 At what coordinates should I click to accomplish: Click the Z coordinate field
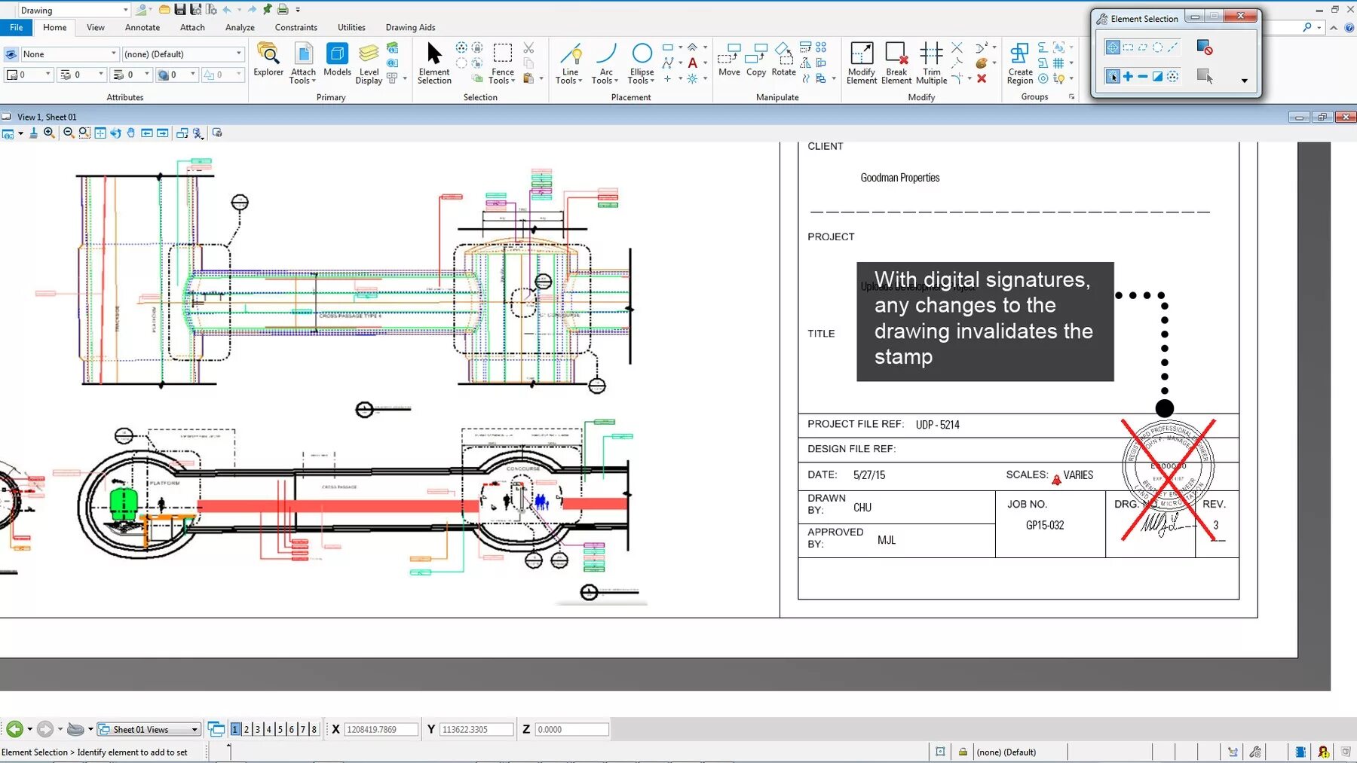click(x=571, y=729)
